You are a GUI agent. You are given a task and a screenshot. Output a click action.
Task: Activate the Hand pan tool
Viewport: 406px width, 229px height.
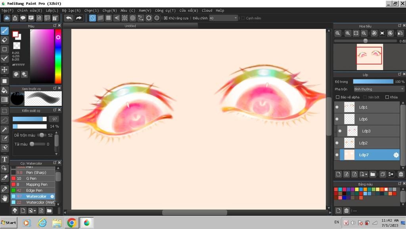(5, 198)
